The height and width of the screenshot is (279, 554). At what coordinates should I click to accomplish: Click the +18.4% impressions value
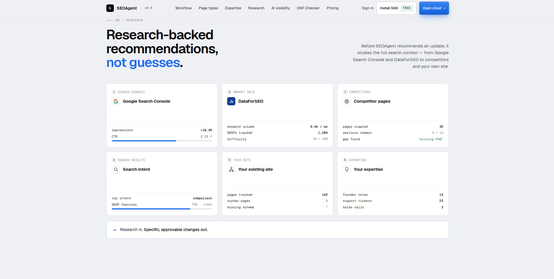coord(206,130)
